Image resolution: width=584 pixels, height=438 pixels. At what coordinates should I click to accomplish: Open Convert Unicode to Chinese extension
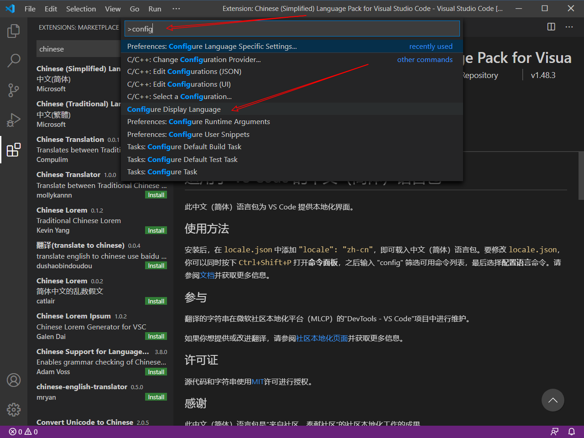tap(100, 421)
